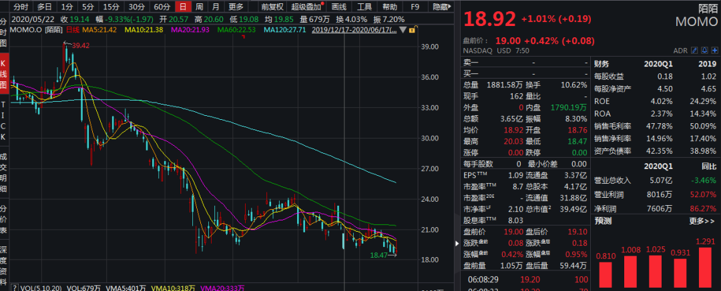Screen dimensions: 721x291
Task: Open the 画线 drawing tools
Action: point(338,7)
